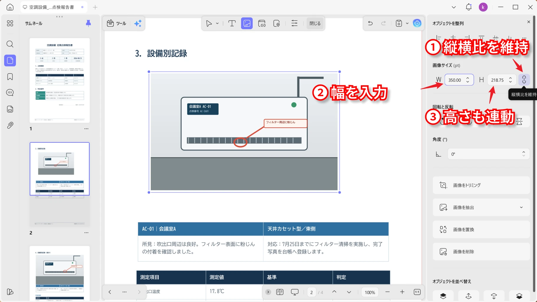
Task: Toggle the pin on サムネール panel
Action: (x=88, y=23)
